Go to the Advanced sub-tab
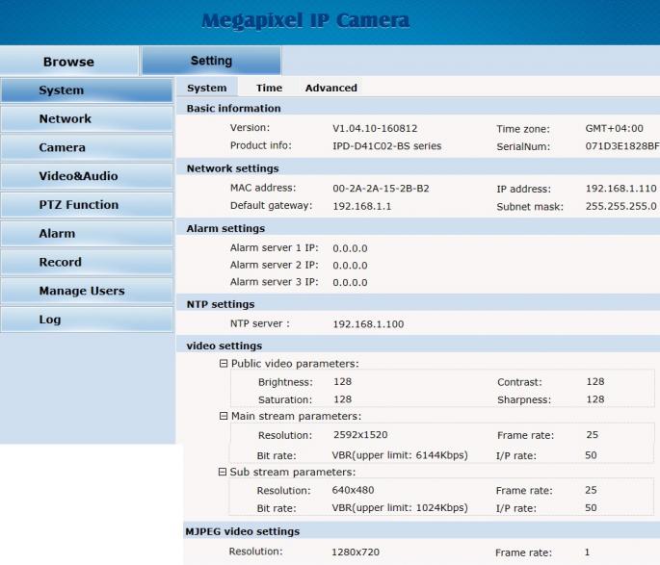The width and height of the screenshot is (660, 565). pos(330,88)
